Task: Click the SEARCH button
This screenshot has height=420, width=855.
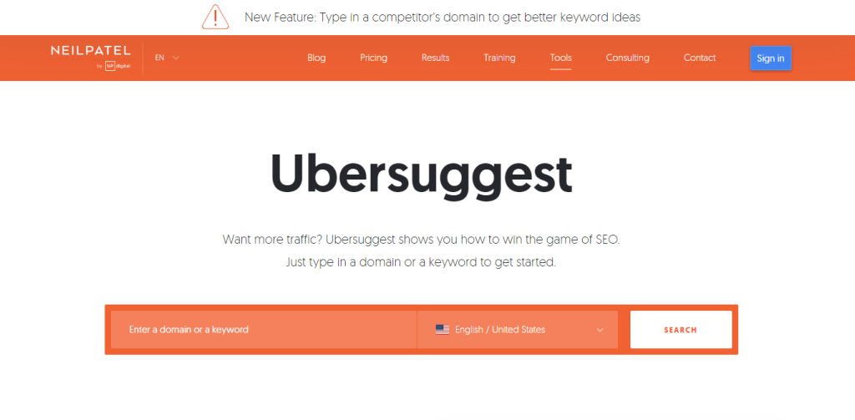Action: pyautogui.click(x=681, y=330)
